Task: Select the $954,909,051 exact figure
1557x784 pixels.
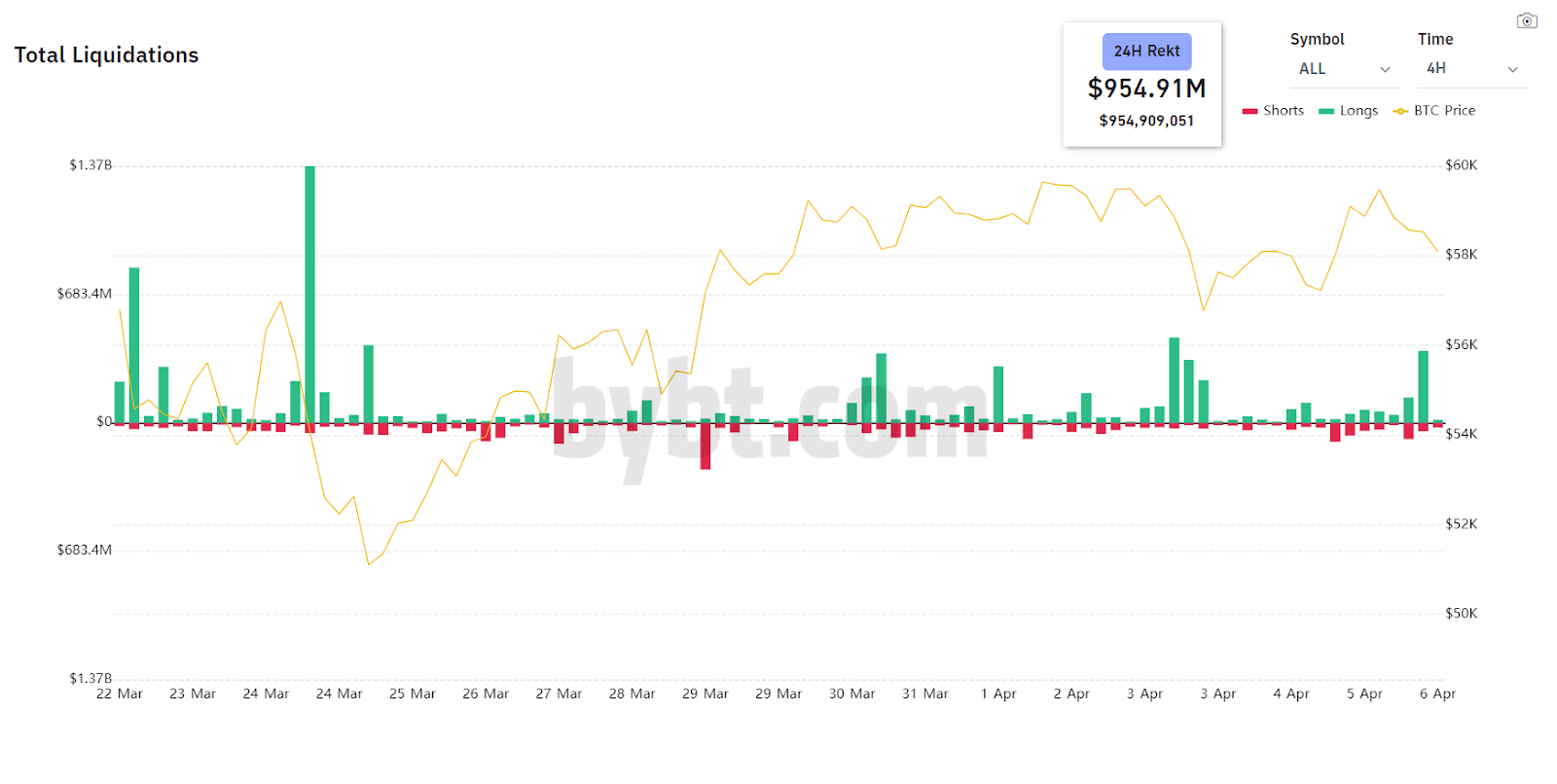Action: coord(1146,121)
